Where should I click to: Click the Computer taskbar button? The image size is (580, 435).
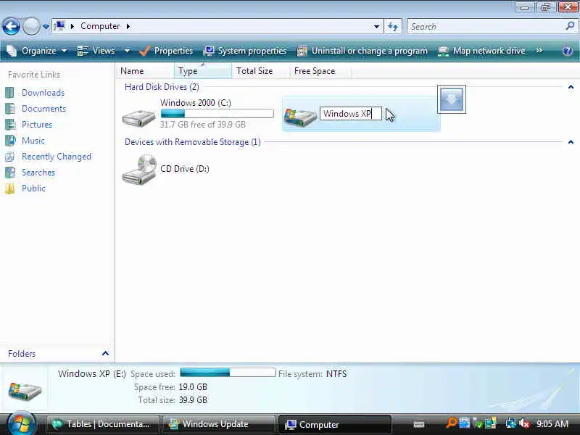tap(334, 424)
